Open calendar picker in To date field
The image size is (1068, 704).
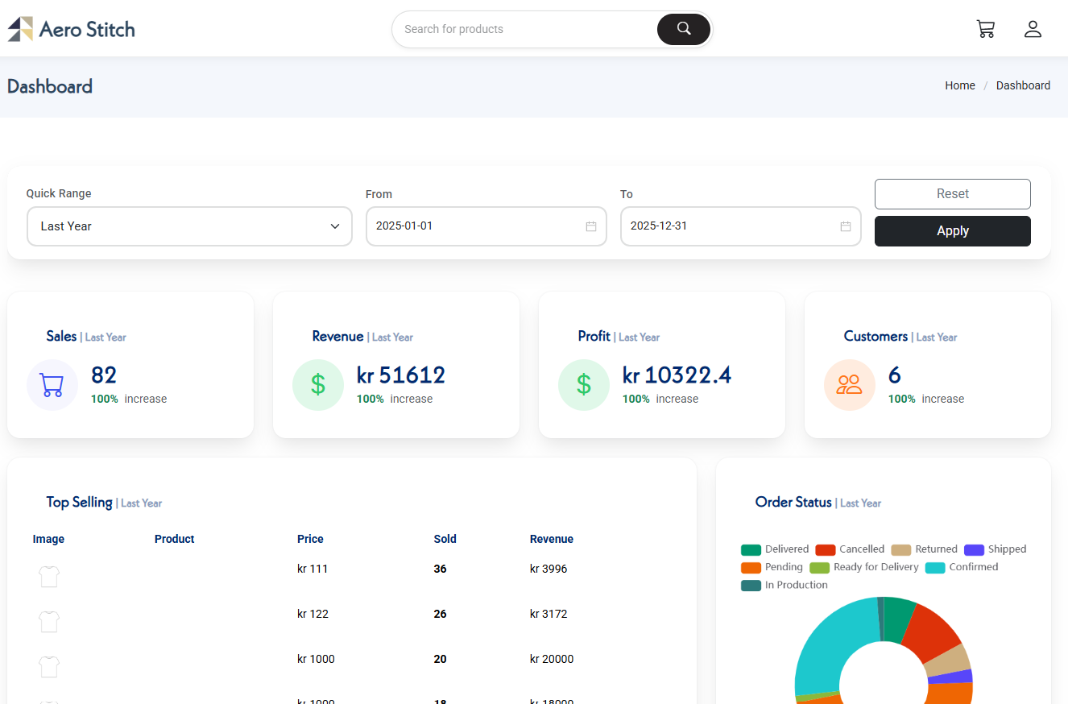tap(845, 226)
